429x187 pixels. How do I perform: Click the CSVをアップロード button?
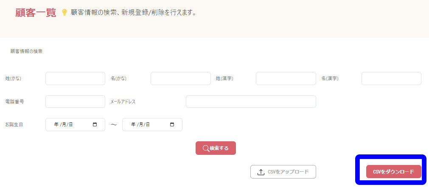[283, 172]
